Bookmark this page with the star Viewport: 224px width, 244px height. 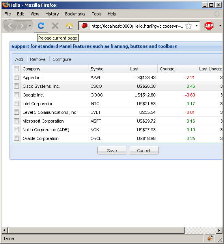[188, 26]
